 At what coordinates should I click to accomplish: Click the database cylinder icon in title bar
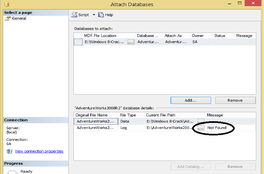pyautogui.click(x=6, y=5)
